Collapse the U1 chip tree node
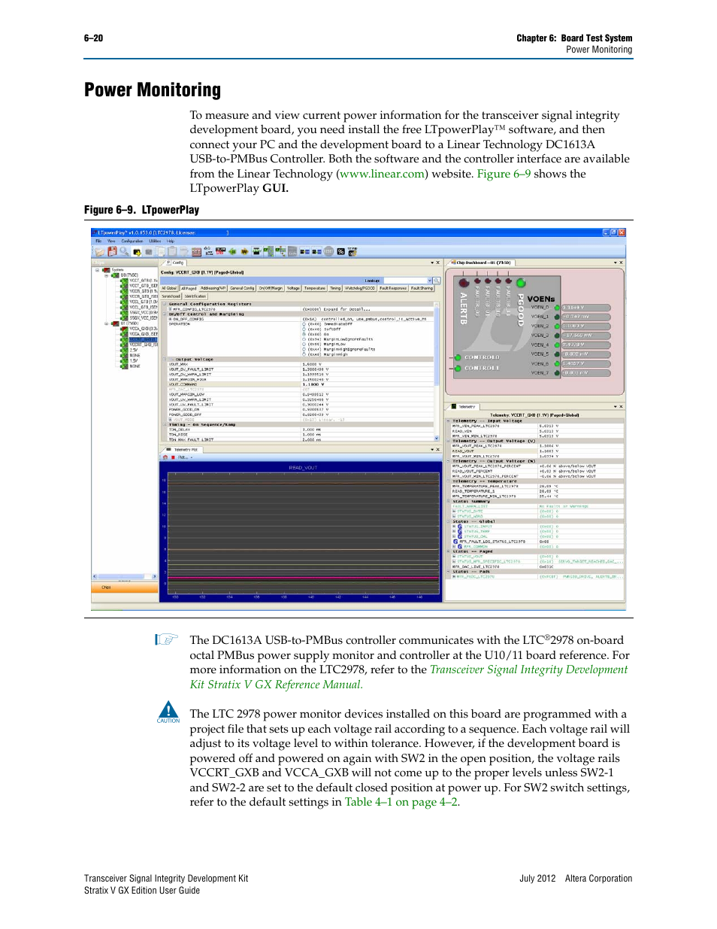 click(x=107, y=323)
